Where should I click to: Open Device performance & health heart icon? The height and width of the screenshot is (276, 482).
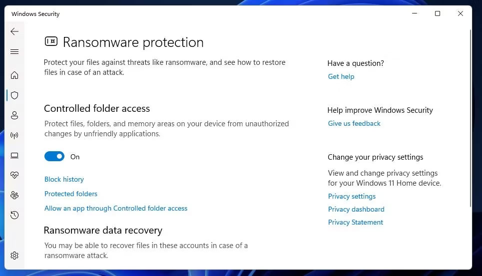[14, 175]
